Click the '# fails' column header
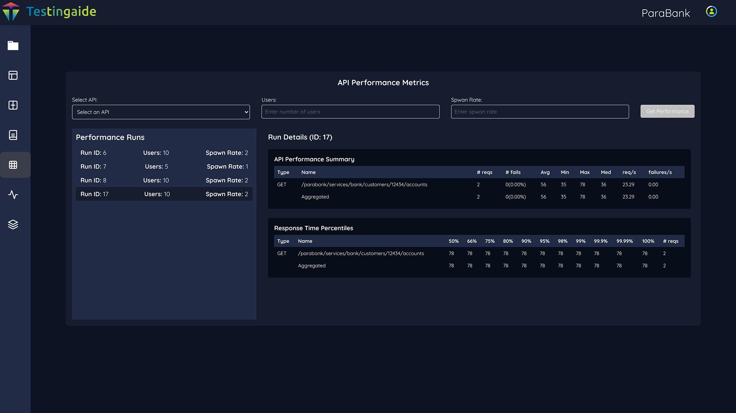The image size is (736, 413). click(x=513, y=172)
